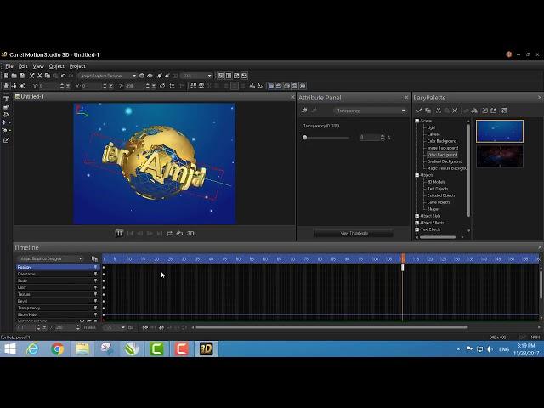Select Camera in the Scene tree

click(x=433, y=134)
